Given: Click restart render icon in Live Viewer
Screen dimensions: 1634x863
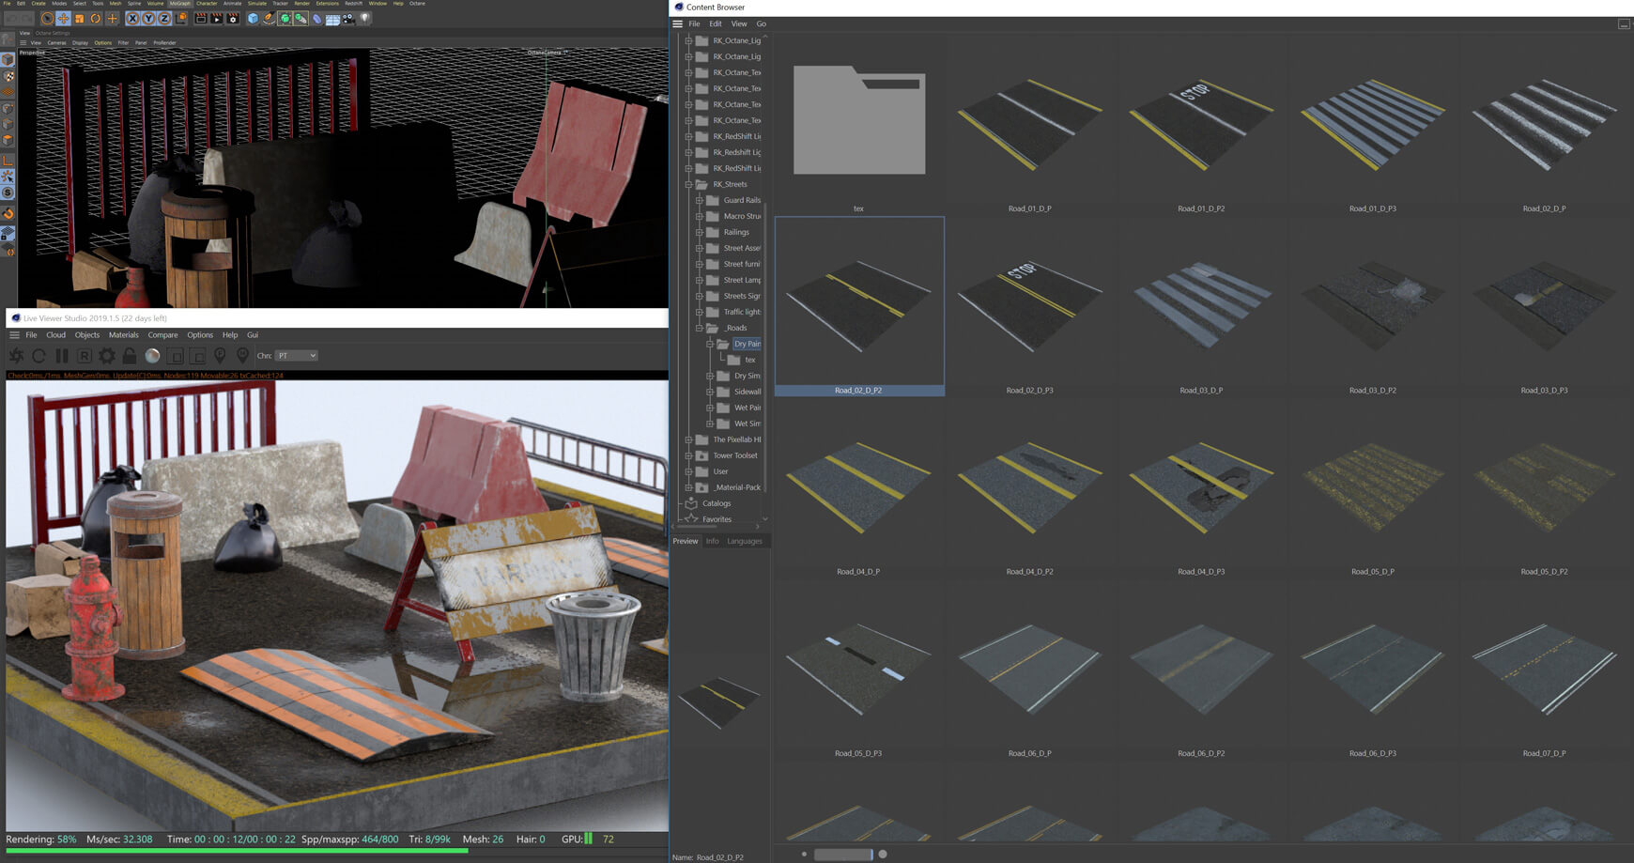Looking at the screenshot, I should 39,356.
